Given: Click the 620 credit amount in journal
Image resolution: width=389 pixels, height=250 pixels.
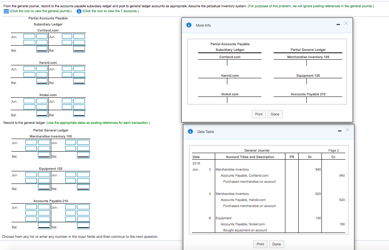Looking at the screenshot, I should tap(342, 200).
